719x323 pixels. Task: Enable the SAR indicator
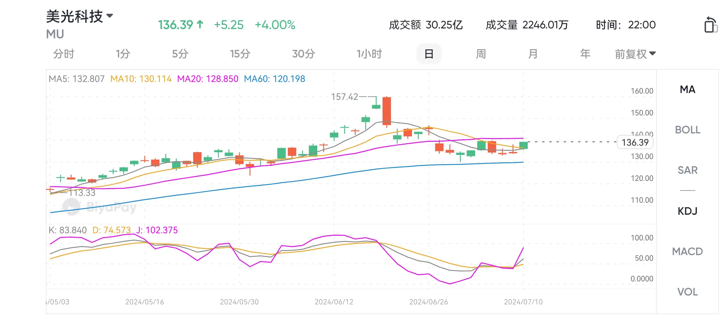click(688, 170)
